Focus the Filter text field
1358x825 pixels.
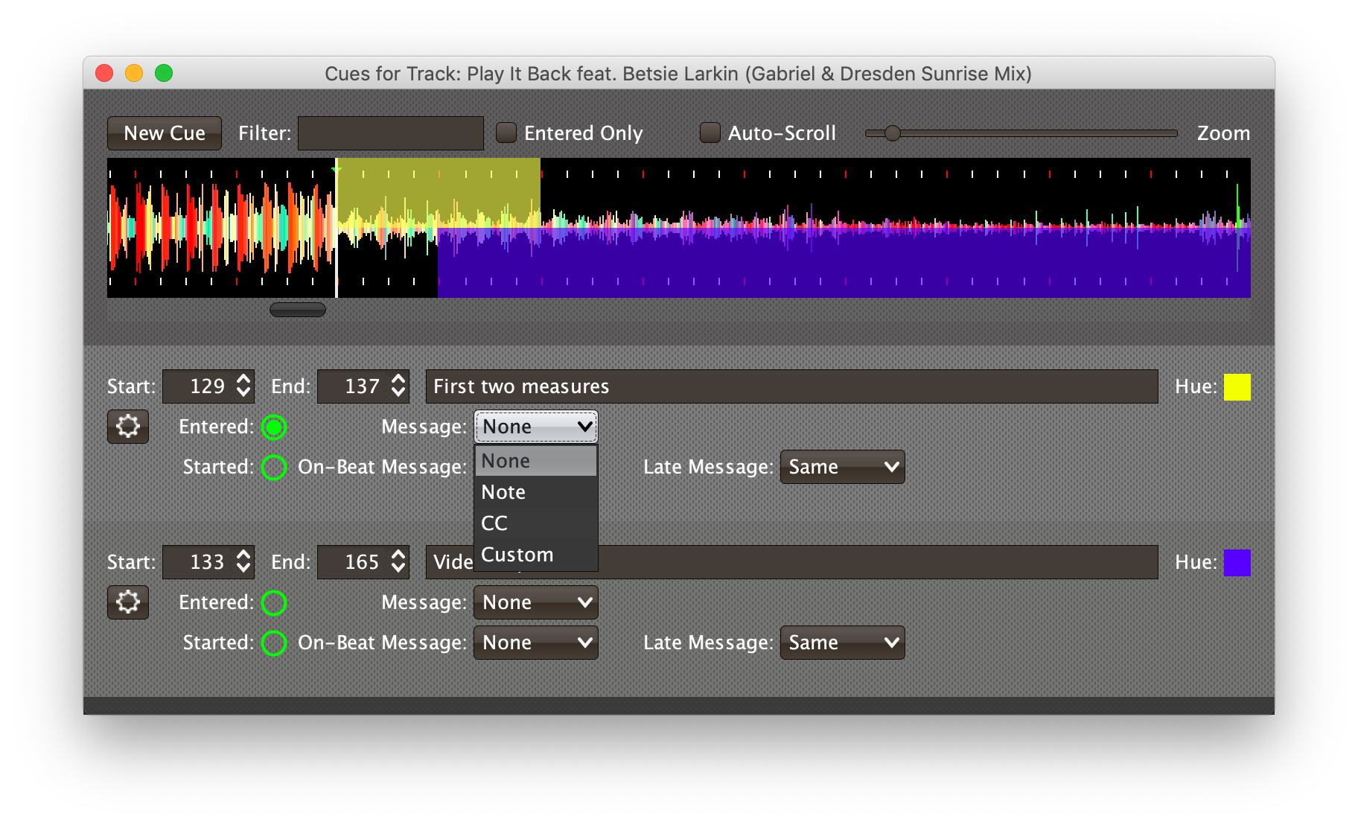click(x=391, y=133)
